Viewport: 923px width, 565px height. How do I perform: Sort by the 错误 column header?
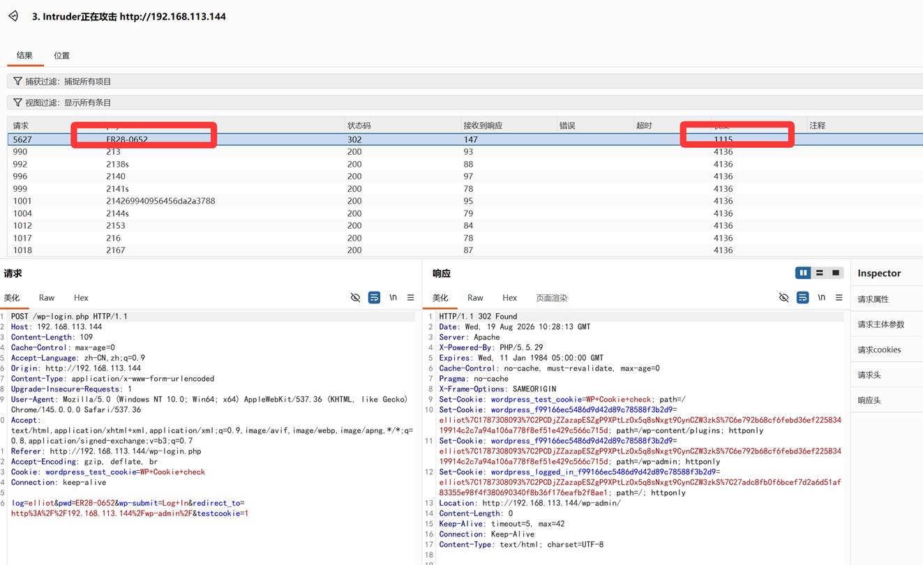click(567, 126)
